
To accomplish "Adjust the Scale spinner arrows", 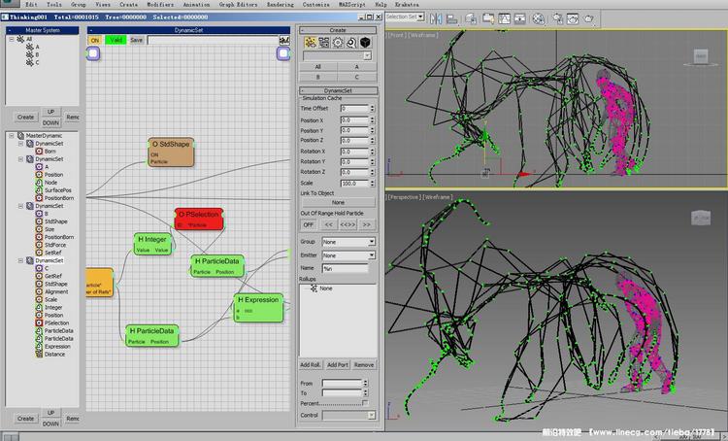I will click(372, 184).
